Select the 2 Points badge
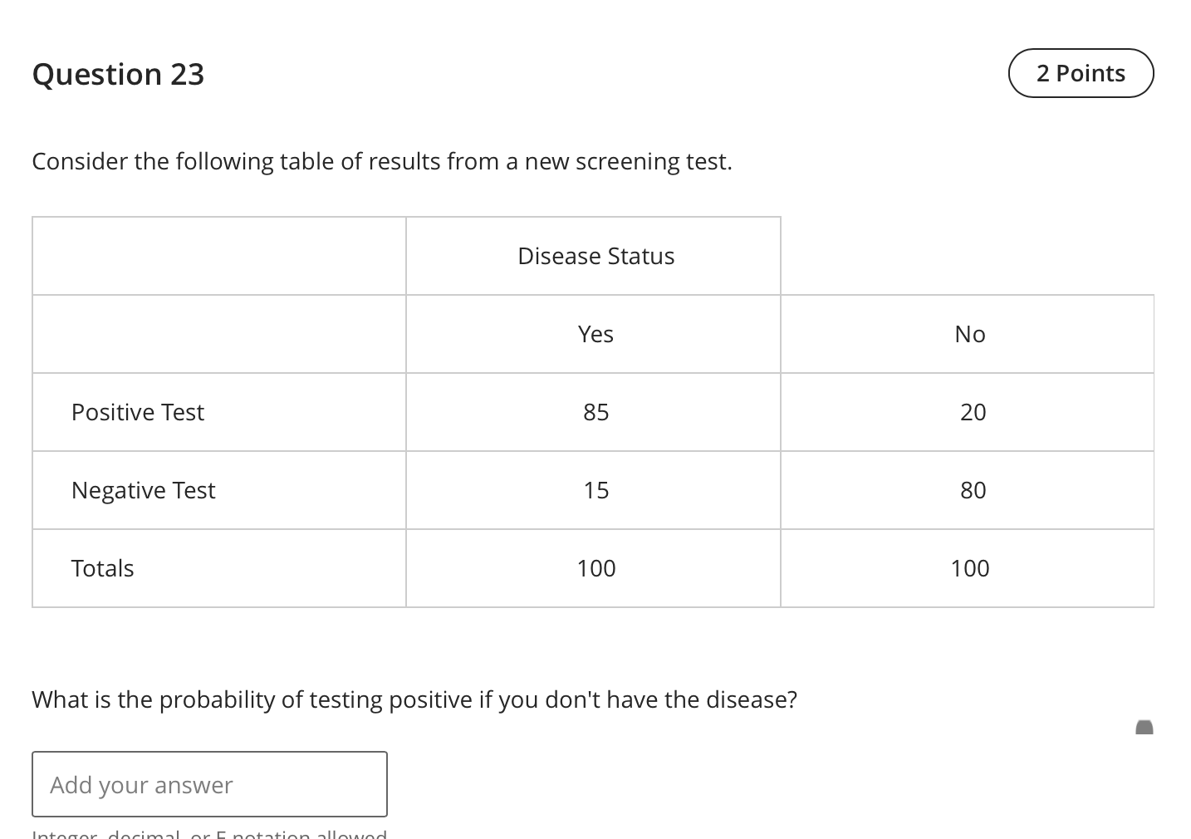 1081,73
